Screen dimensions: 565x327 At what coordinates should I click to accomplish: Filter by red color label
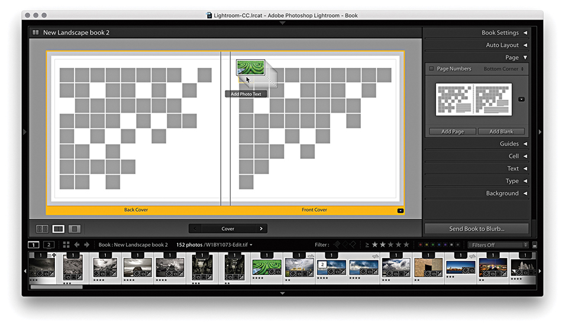click(x=420, y=245)
